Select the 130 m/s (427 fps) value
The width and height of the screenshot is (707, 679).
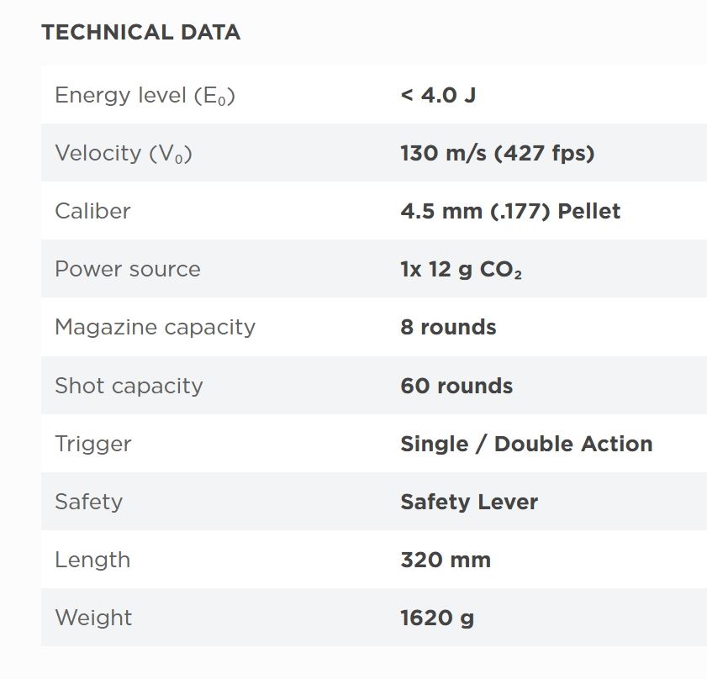(497, 153)
